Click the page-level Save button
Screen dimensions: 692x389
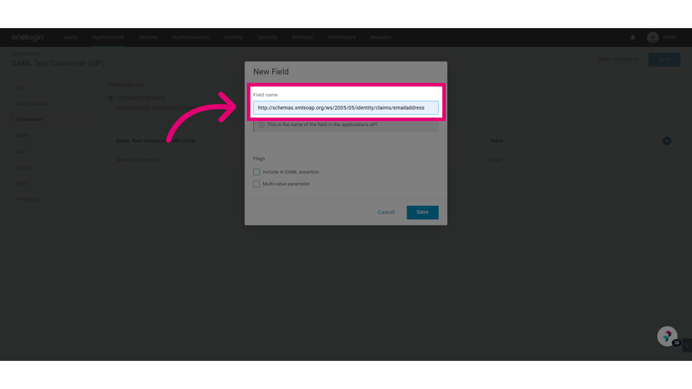click(x=664, y=59)
